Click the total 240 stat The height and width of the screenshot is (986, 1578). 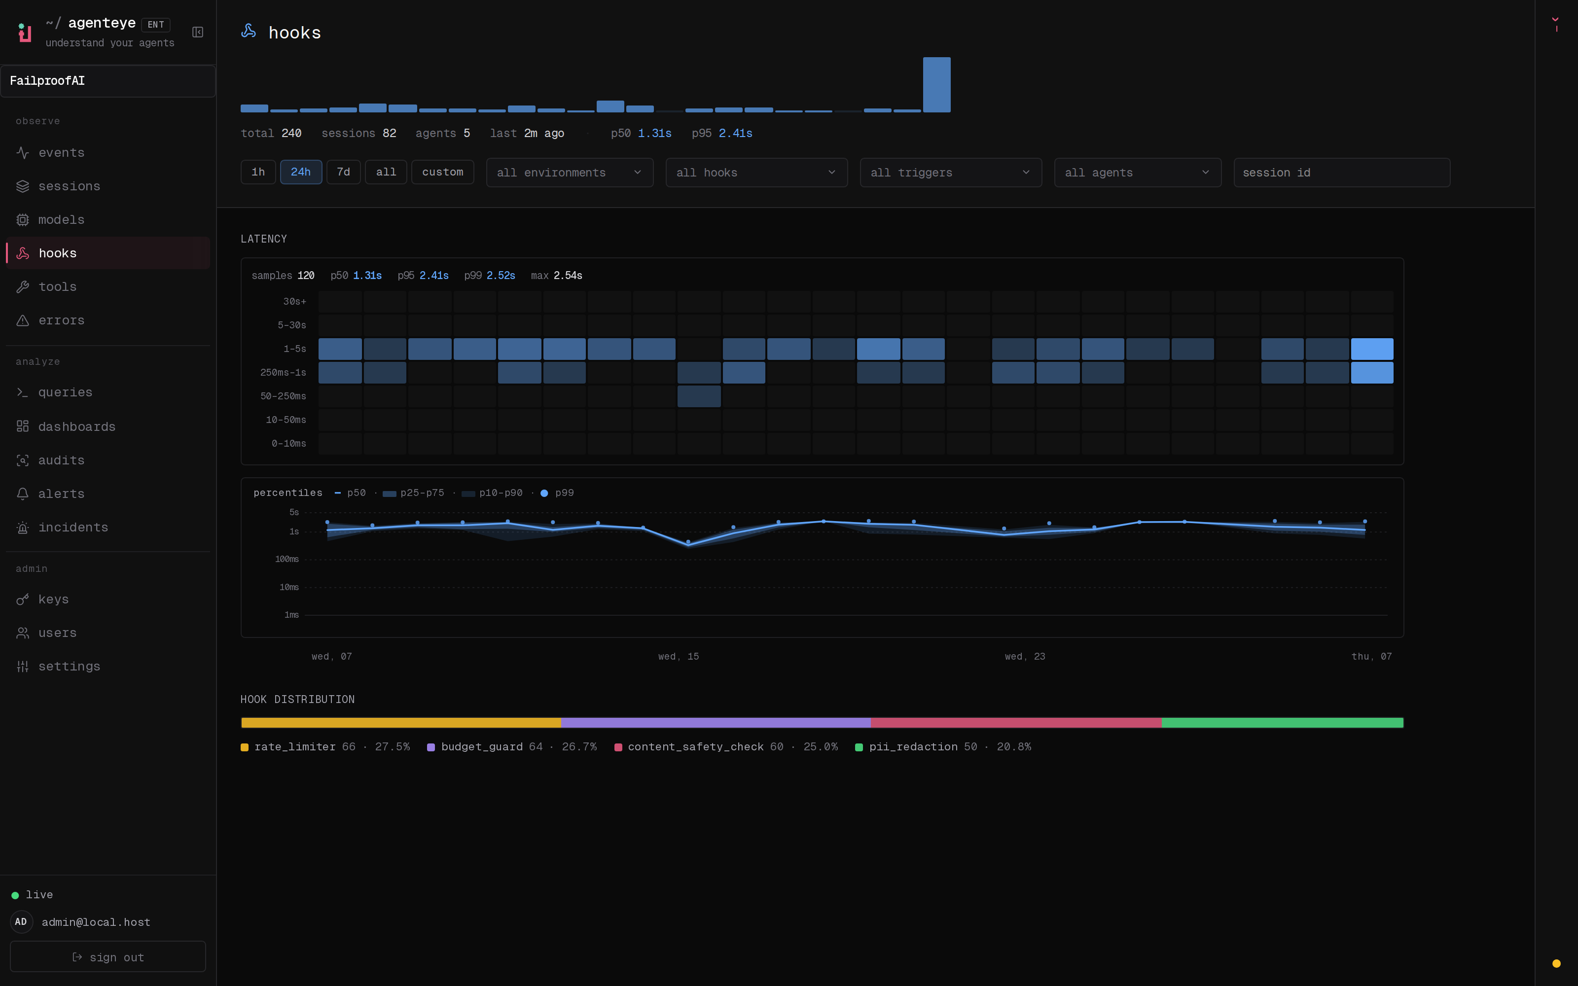271,133
